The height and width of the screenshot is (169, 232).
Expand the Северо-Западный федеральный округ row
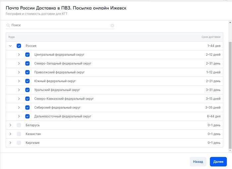[19, 63]
